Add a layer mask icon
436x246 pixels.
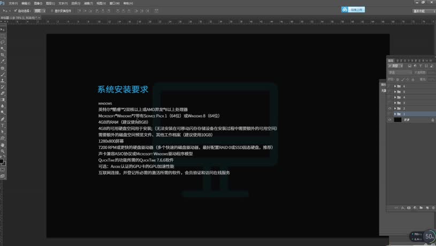coord(409,208)
